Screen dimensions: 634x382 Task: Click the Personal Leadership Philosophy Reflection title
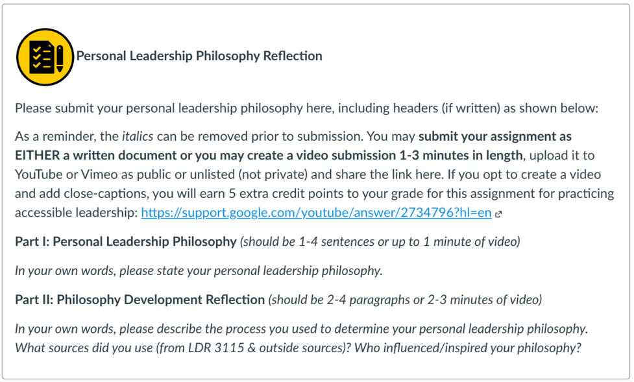pyautogui.click(x=199, y=56)
